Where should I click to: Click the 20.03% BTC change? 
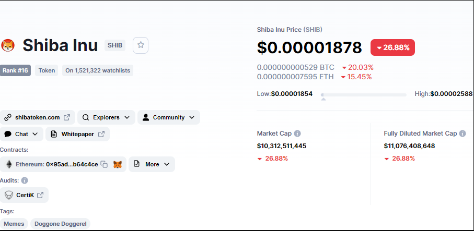click(357, 67)
